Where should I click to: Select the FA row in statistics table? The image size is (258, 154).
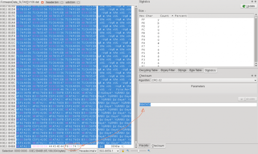[196, 36]
